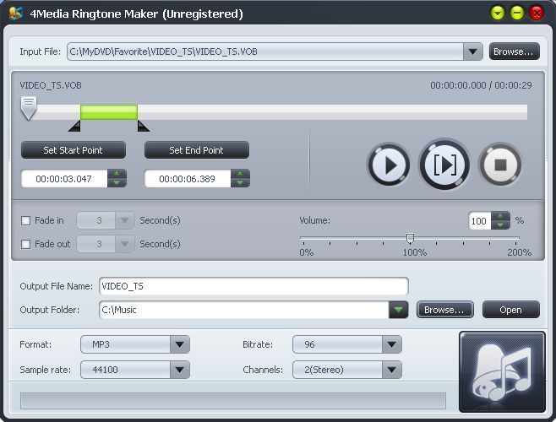Screen dimensions: 556x422
Task: Play the selected segment only
Action: 444,165
